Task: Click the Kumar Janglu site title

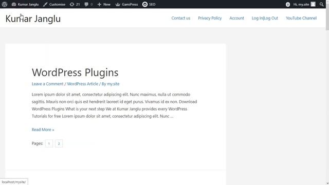Action: coord(33,18)
